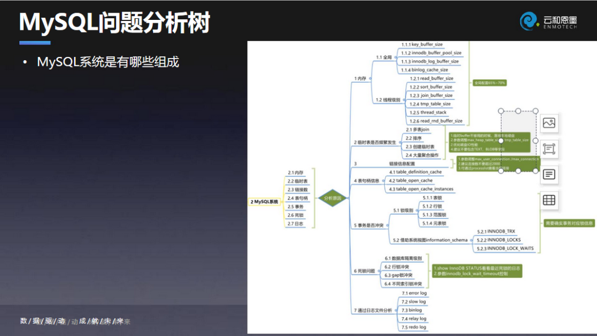Click the '2.4 大量聚合操作' node
Viewport: 597px width, 336px height.
pyautogui.click(x=422, y=155)
